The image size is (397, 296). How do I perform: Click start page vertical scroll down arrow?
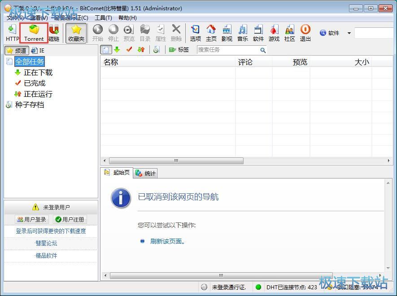click(x=388, y=268)
